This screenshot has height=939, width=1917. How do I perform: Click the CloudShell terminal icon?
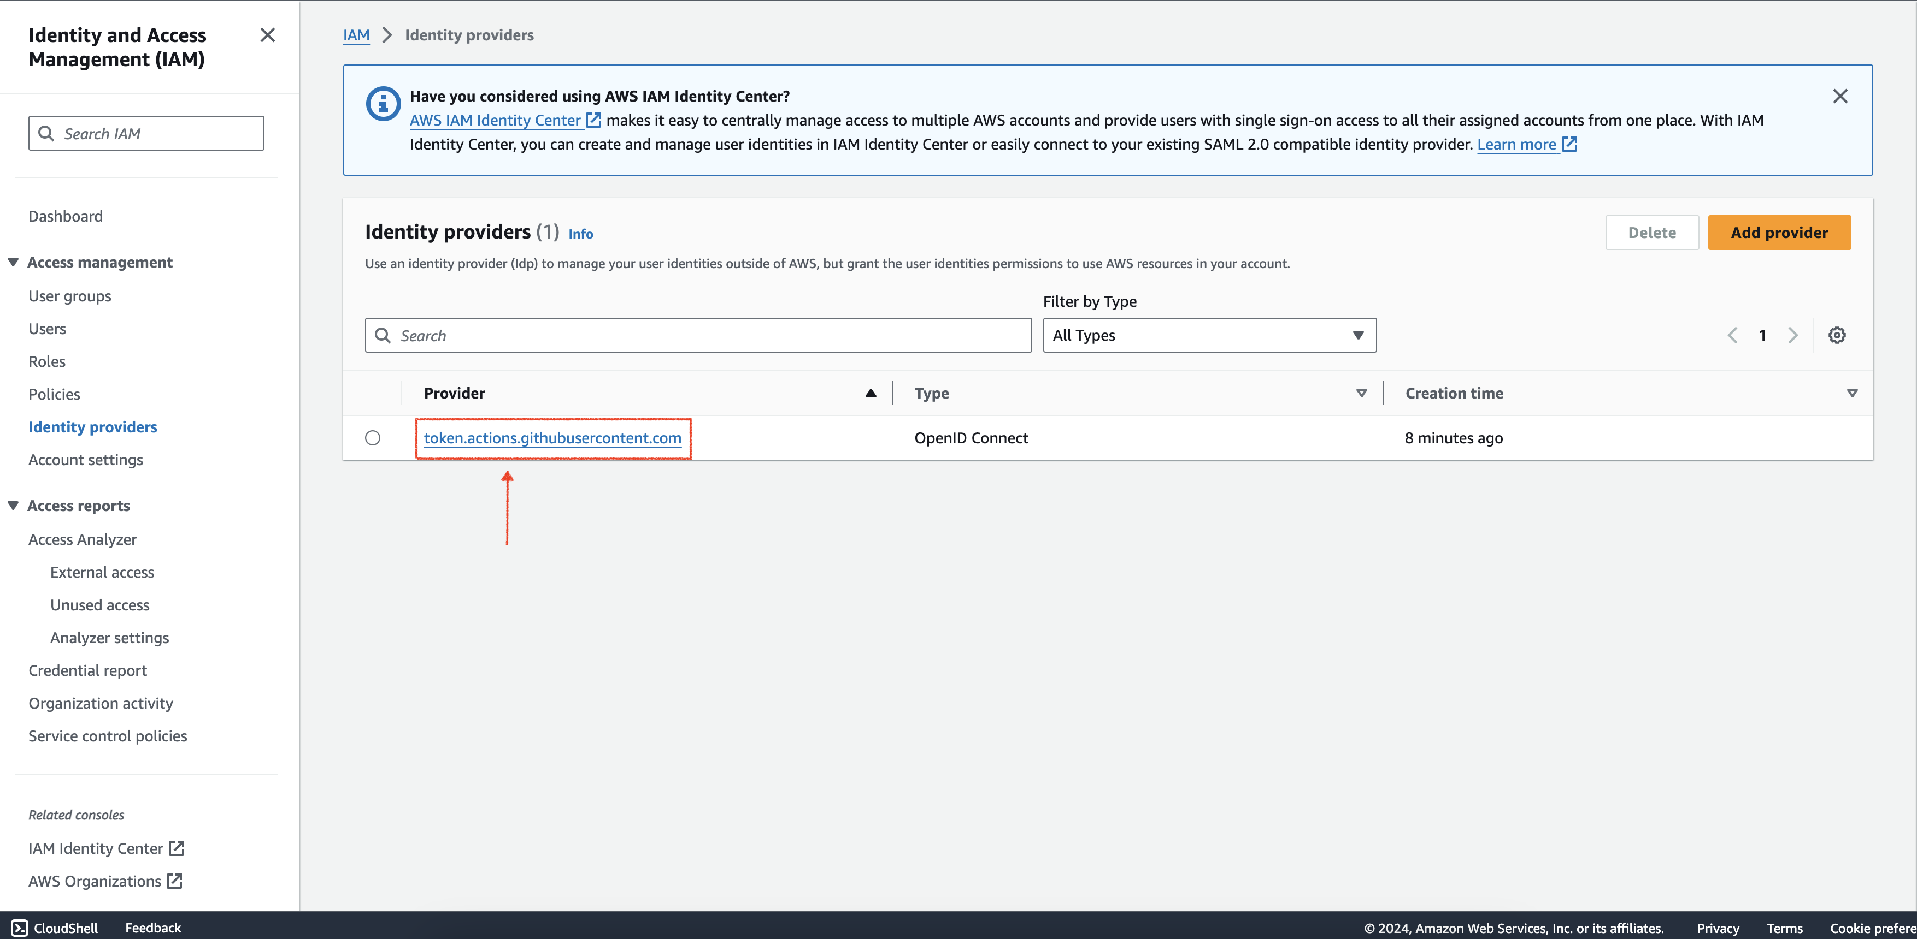coord(19,927)
